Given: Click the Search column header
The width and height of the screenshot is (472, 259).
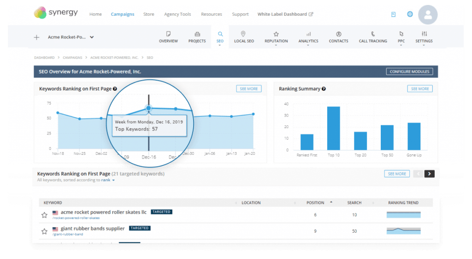Looking at the screenshot, I should (354, 203).
